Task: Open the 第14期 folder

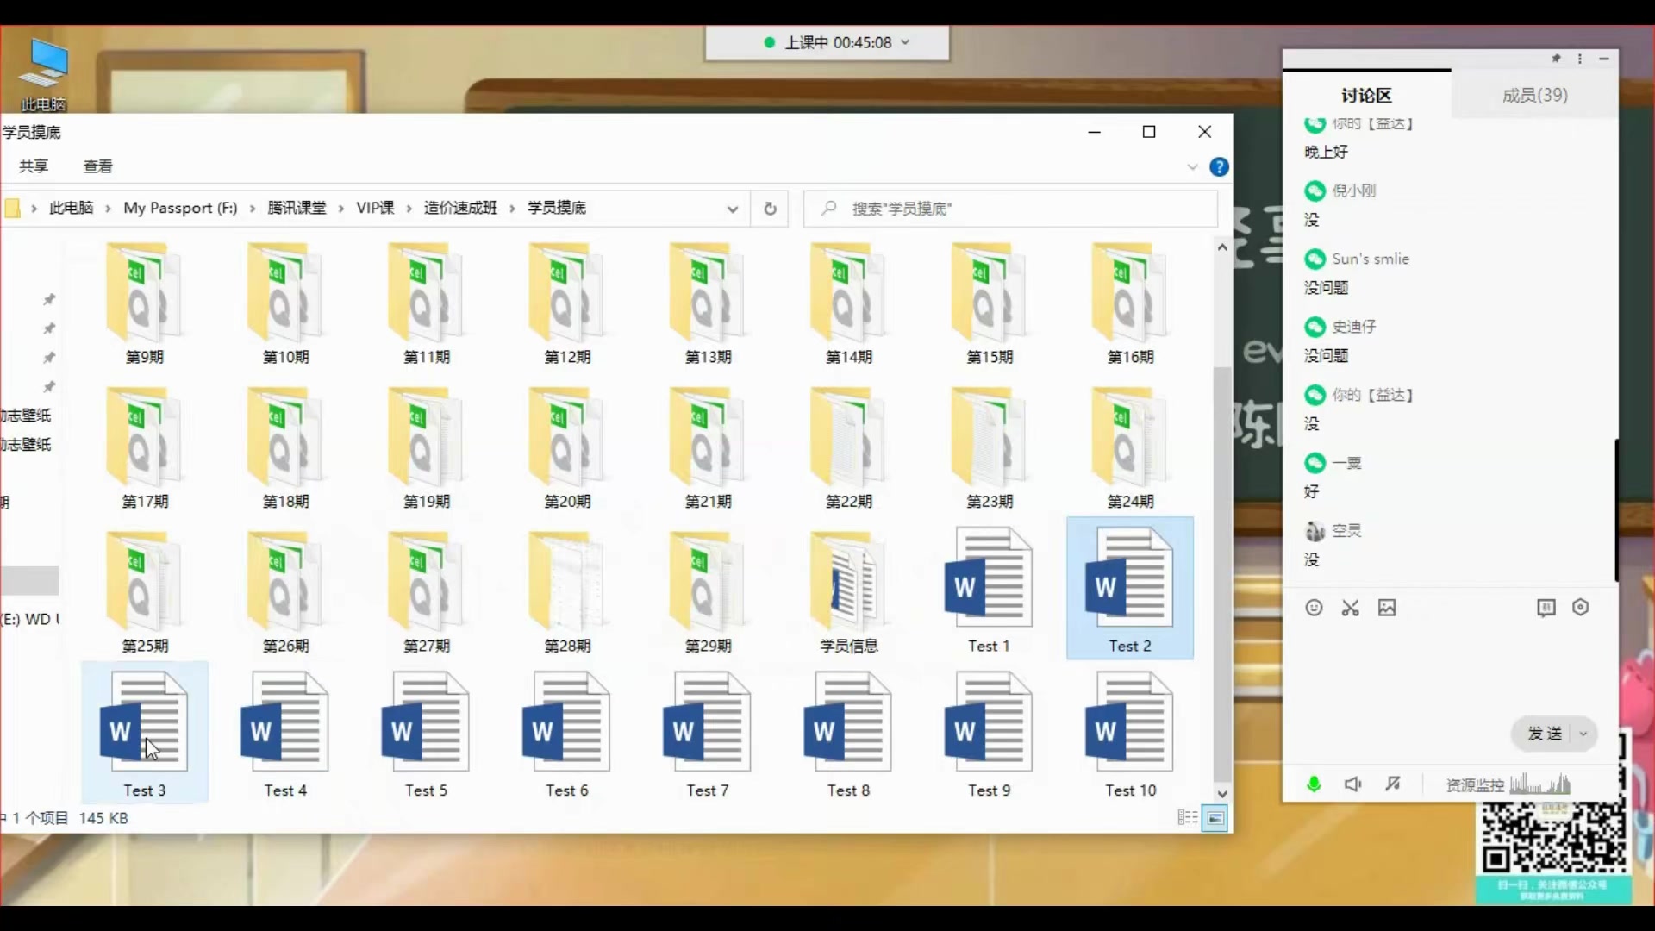Action: point(849,304)
